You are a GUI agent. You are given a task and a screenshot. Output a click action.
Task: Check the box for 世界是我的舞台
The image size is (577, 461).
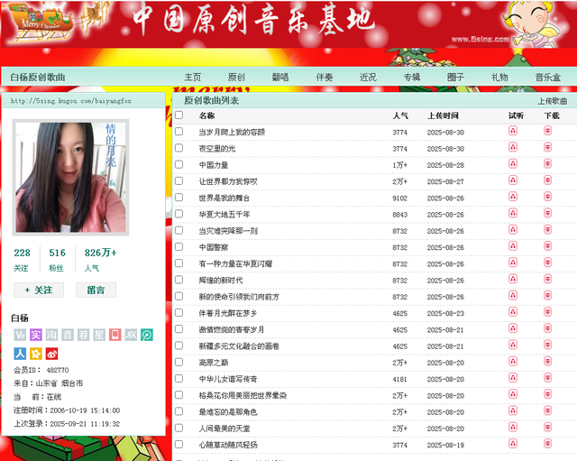click(x=179, y=198)
